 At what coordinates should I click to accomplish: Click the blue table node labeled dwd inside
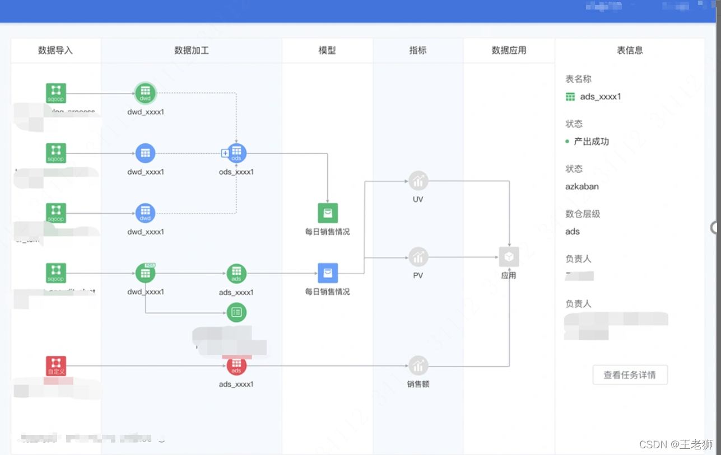pos(146,213)
